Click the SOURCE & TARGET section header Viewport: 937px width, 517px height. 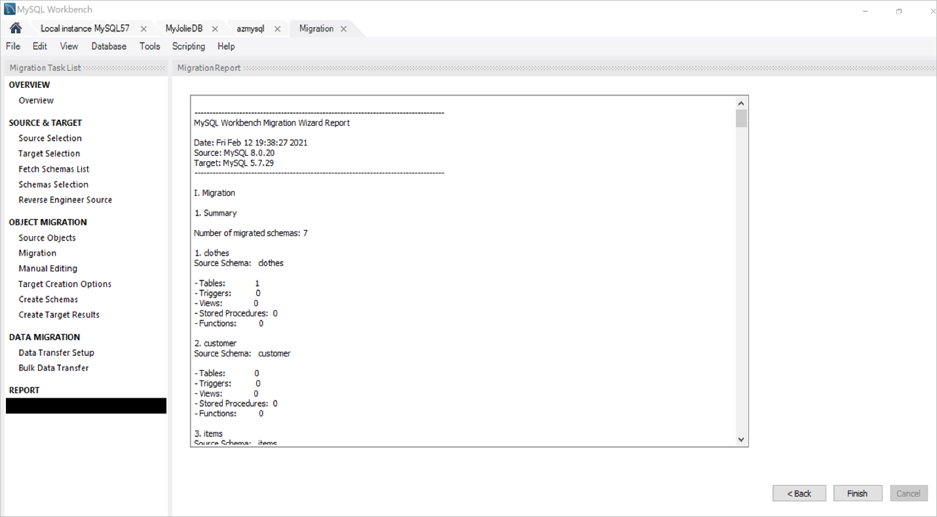(45, 123)
